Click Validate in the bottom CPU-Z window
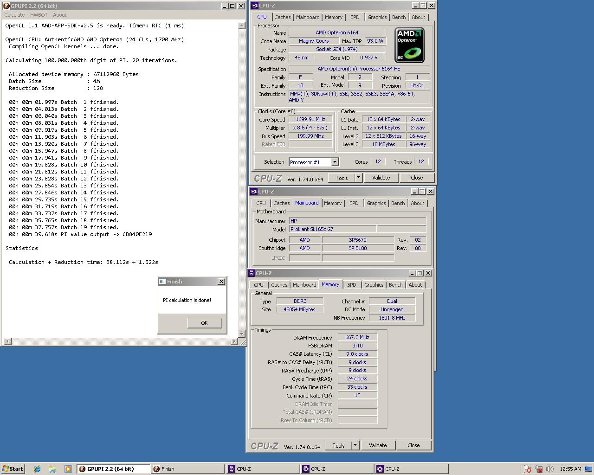The width and height of the screenshot is (594, 475). [378, 445]
